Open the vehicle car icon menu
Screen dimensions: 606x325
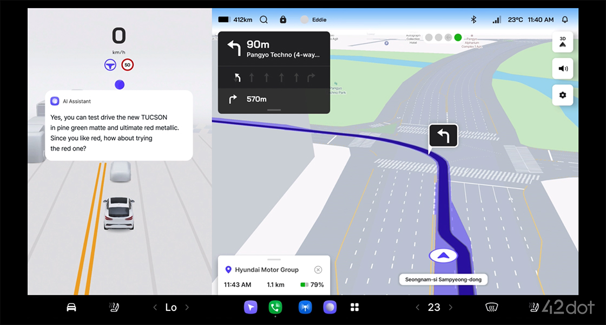point(71,307)
